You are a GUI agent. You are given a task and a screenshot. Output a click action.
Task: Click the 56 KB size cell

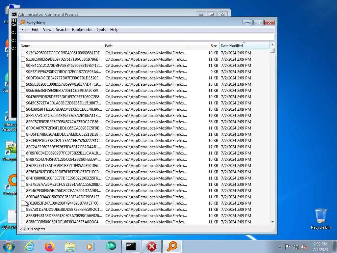coord(213,122)
